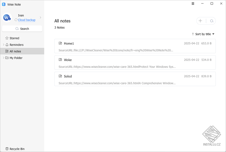226x152 pixels.
Task: Open the Woke note title
Action: pos(68,60)
